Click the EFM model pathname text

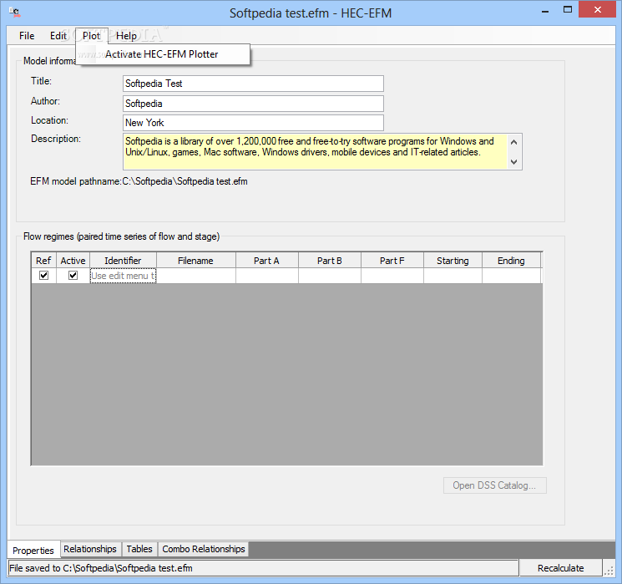pyautogui.click(x=139, y=181)
